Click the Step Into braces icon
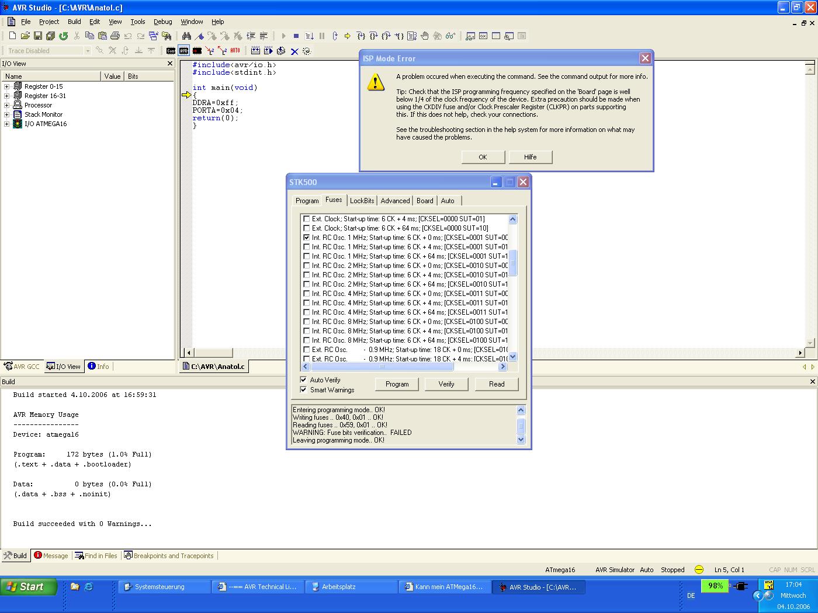 (x=361, y=36)
